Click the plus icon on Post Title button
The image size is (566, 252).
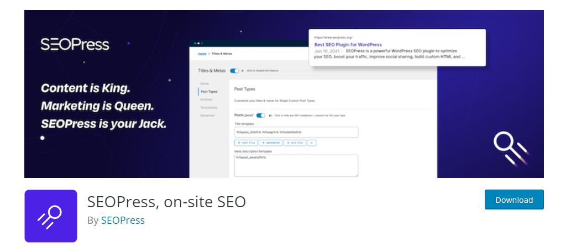(x=239, y=143)
